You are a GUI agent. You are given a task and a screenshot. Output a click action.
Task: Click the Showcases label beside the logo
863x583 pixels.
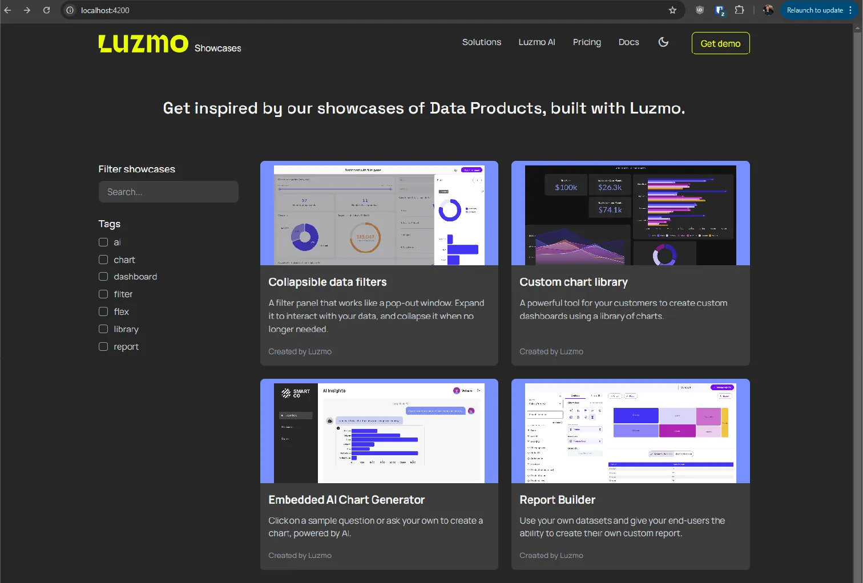pyautogui.click(x=217, y=48)
